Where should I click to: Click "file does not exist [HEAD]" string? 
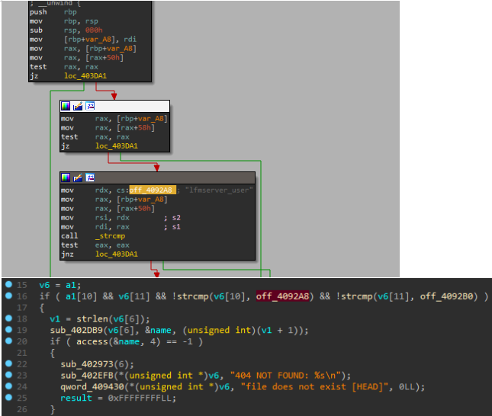(x=315, y=387)
